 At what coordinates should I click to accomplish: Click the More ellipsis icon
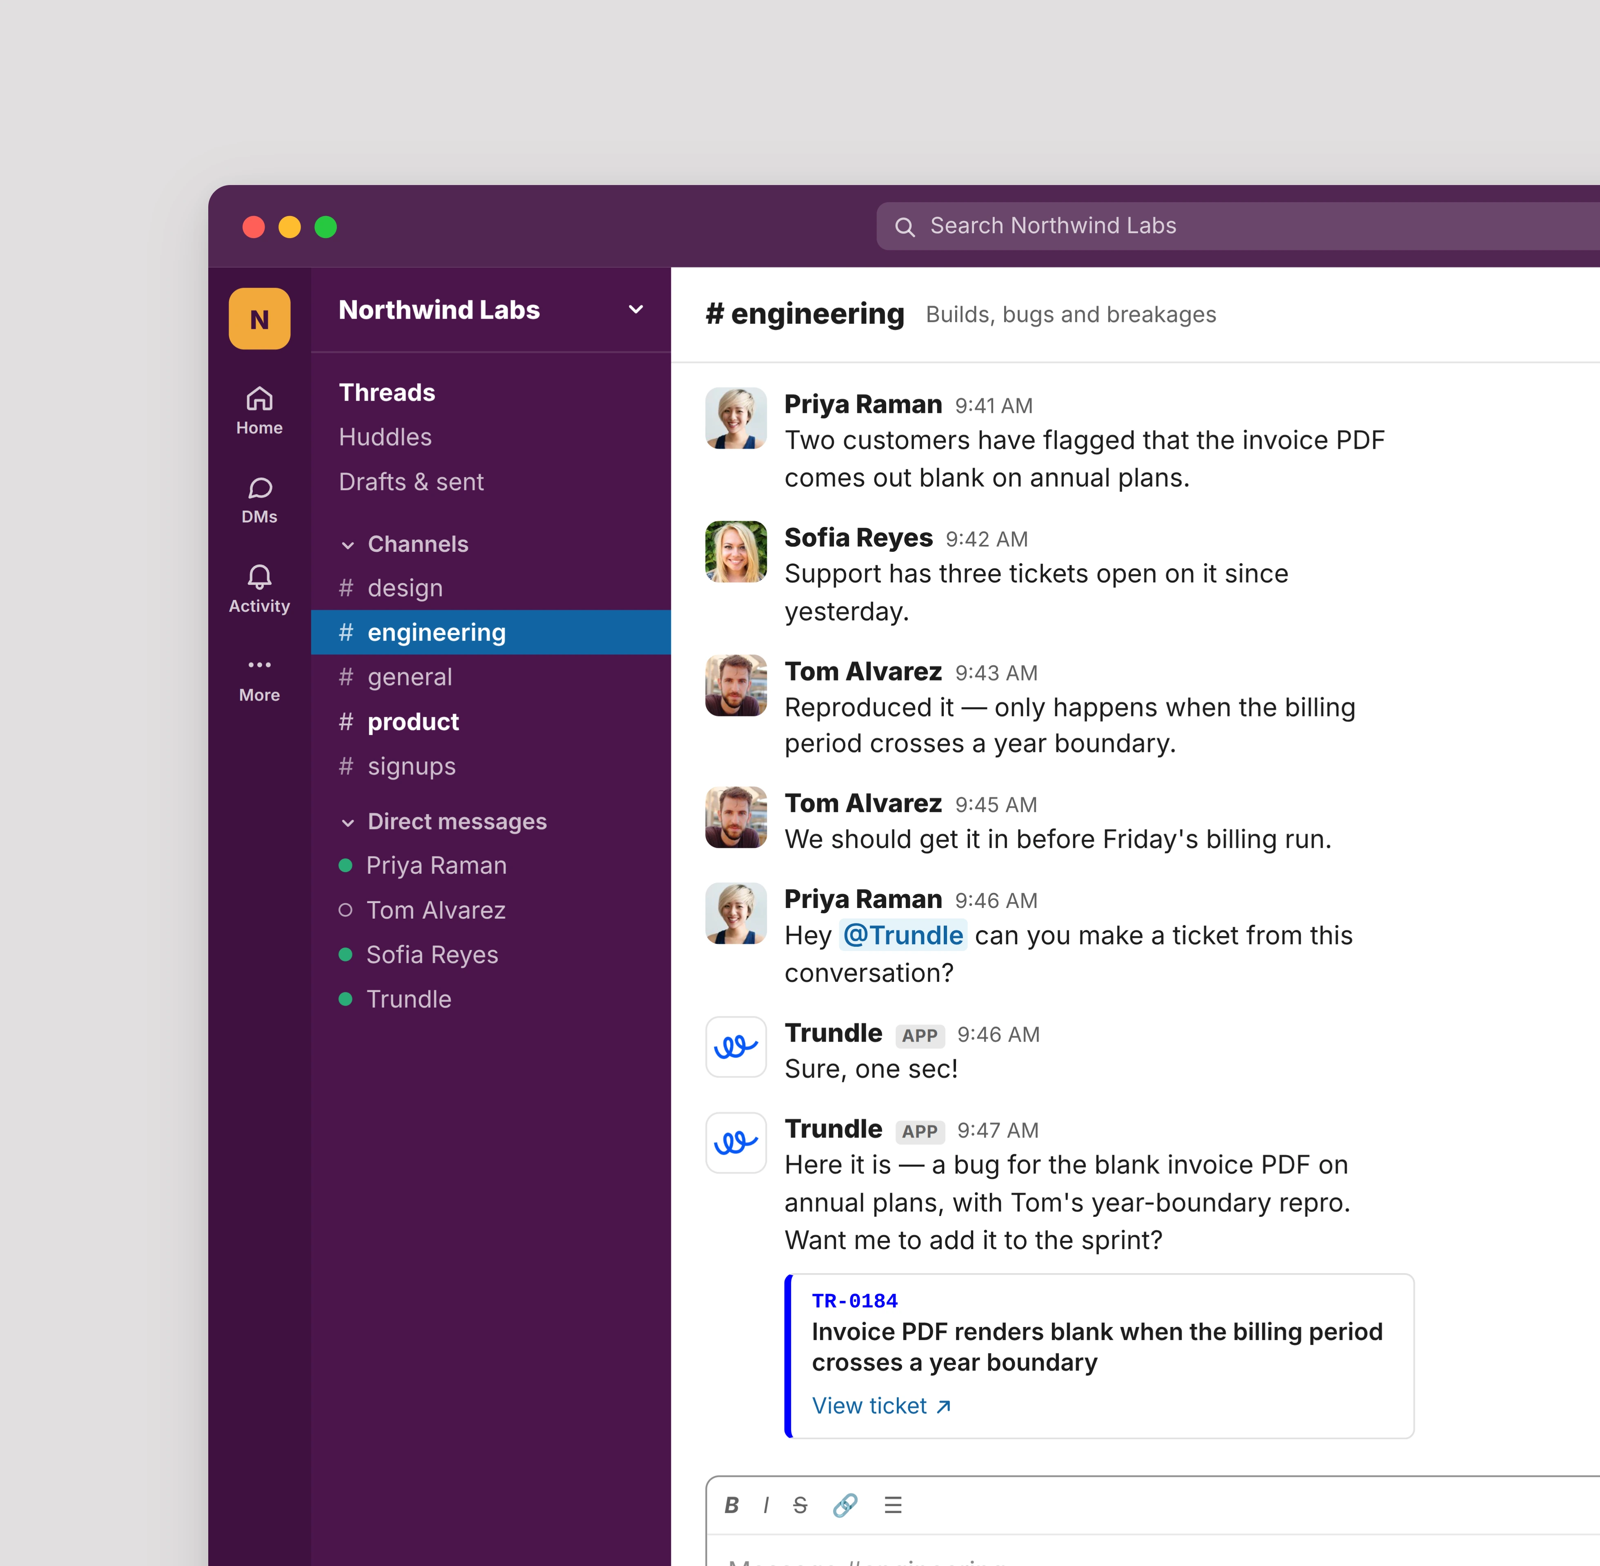point(260,665)
